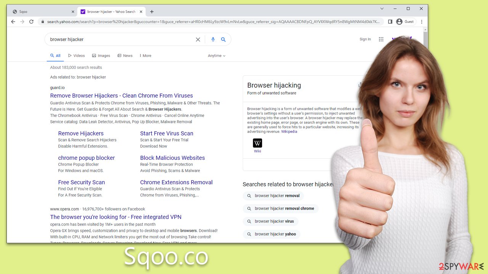
Task: Open the tab search chevron in the title bar
Action: (382, 9)
